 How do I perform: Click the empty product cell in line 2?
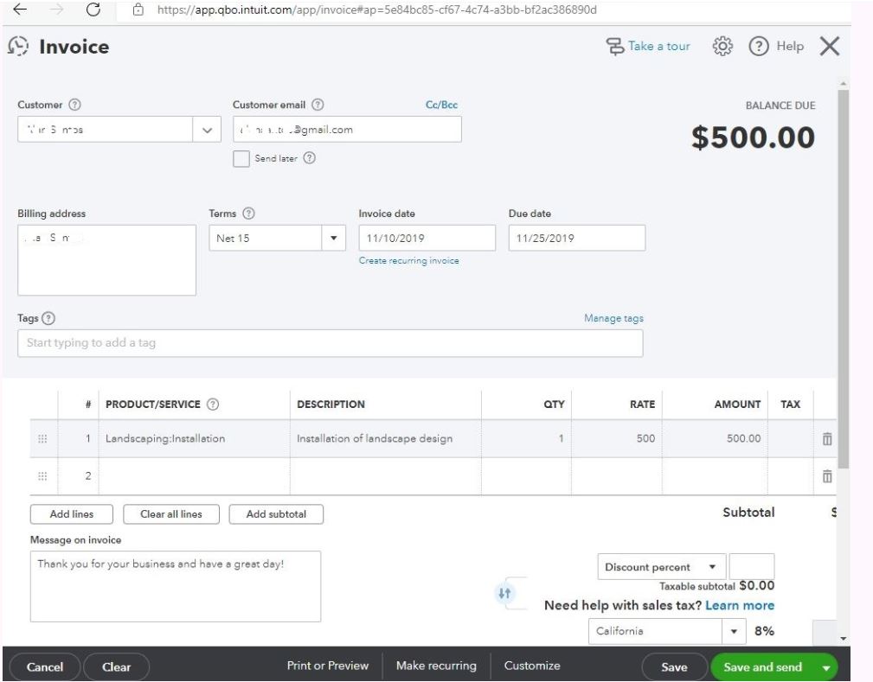195,476
